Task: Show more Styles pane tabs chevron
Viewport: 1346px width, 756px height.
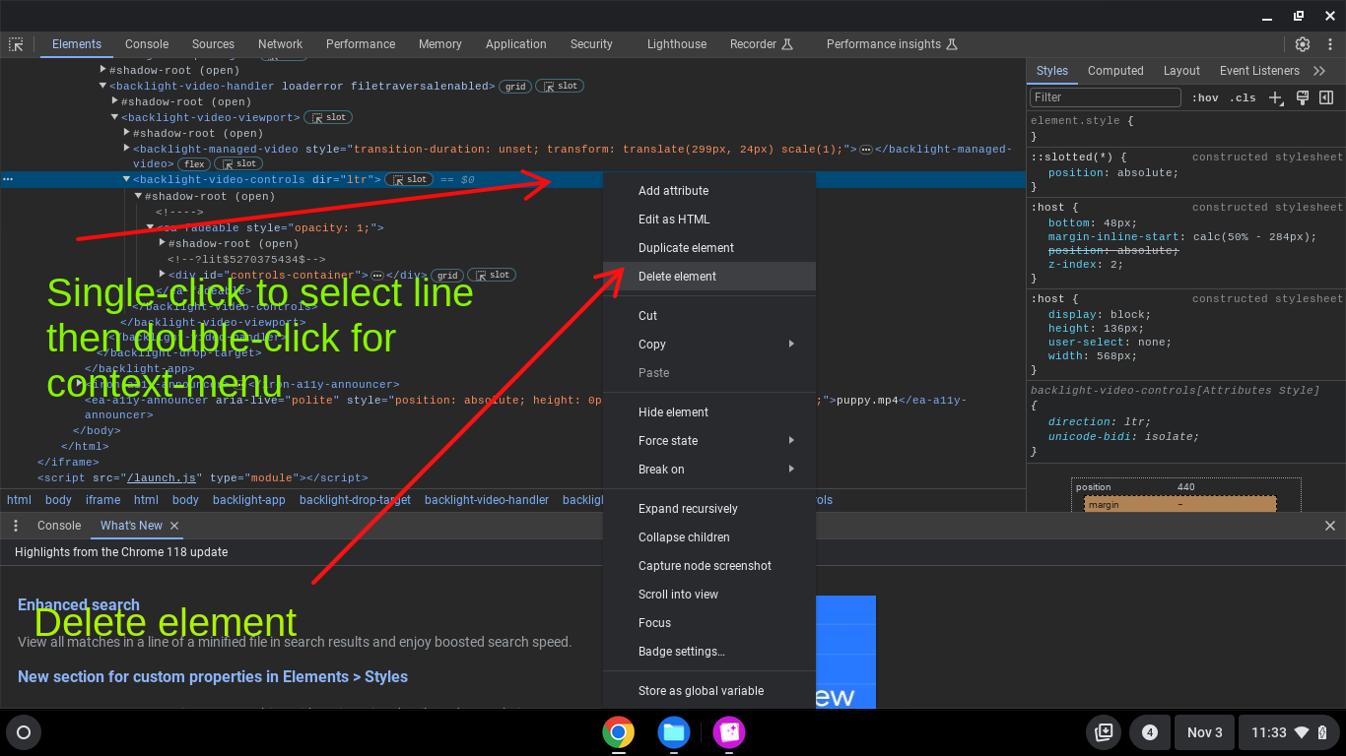Action: (1320, 71)
